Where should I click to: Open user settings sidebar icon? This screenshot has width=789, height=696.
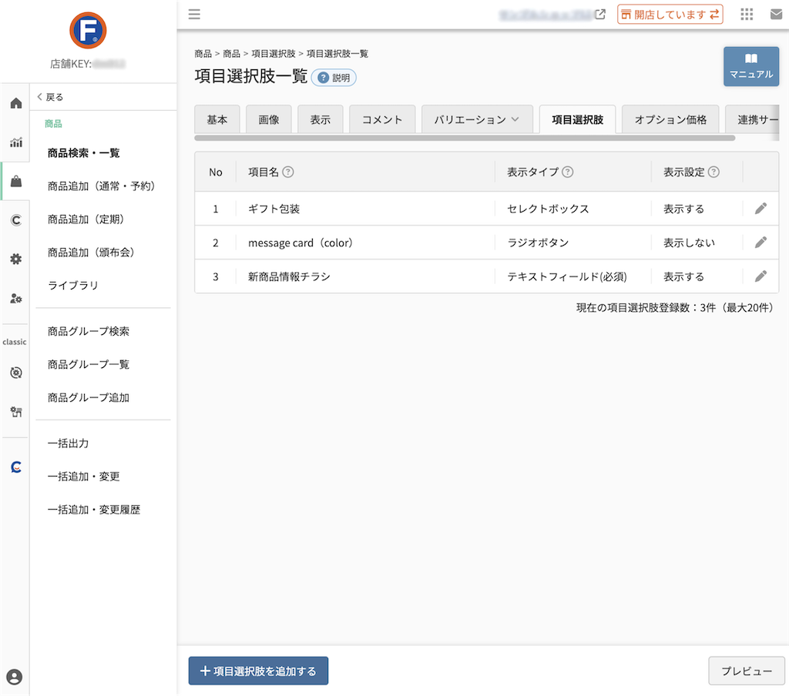[16, 298]
